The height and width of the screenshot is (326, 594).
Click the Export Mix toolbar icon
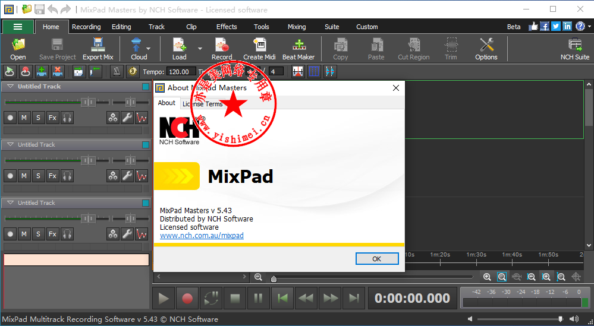[x=98, y=45]
